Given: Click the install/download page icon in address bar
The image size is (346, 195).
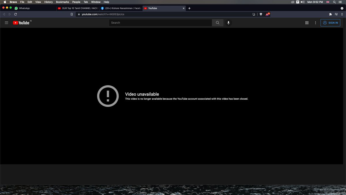Looking at the screenshot, I should click(x=254, y=14).
